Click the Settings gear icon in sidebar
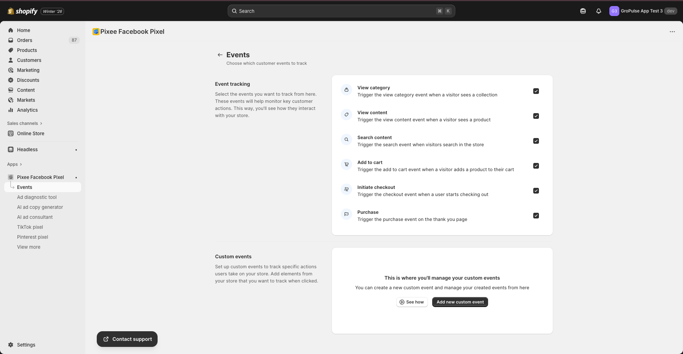The height and width of the screenshot is (354, 683). pyautogui.click(x=11, y=345)
